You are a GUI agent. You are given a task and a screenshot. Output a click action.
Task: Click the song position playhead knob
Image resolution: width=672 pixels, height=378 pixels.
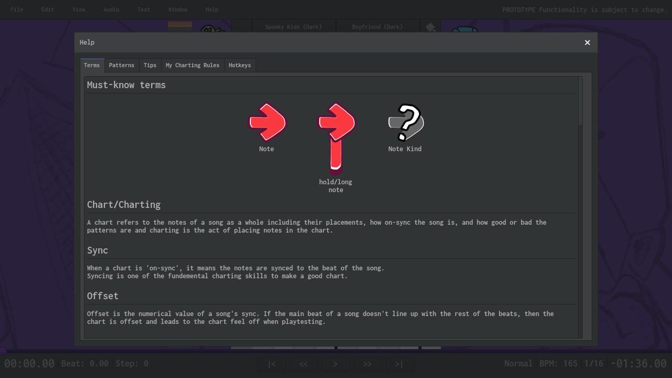[x=3, y=351]
